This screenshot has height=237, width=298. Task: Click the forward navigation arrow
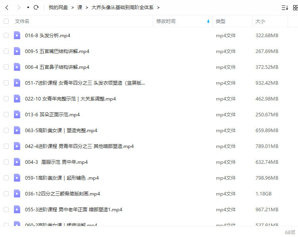[19, 8]
